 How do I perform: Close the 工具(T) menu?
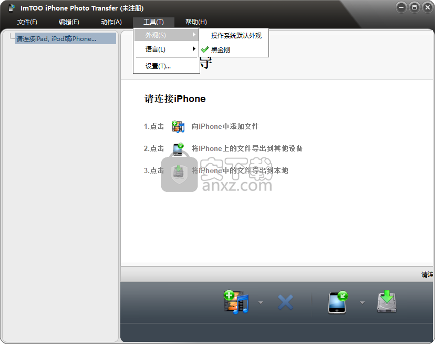pyautogui.click(x=154, y=22)
